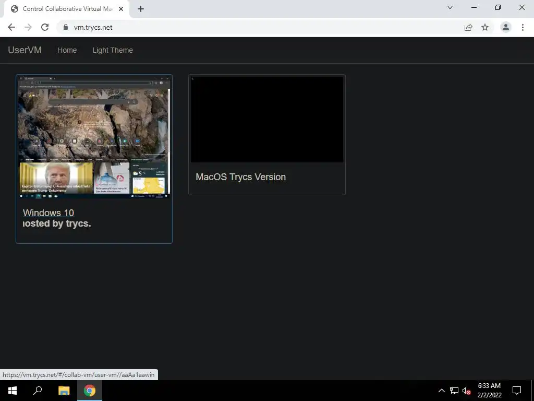Click the browser forward arrow

click(x=28, y=27)
